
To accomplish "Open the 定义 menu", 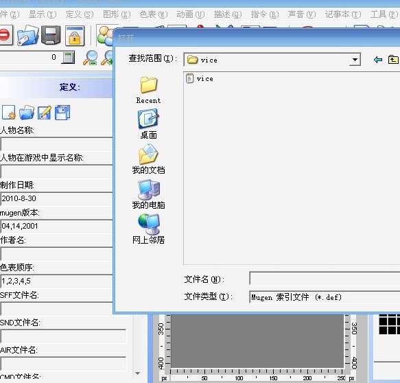I will [x=80, y=14].
